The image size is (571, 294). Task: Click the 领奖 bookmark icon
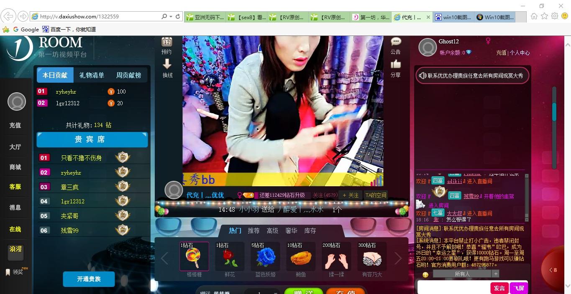[8, 272]
